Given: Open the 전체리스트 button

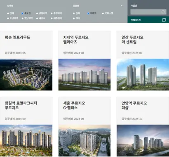Looking at the screenshot, I should coord(148,20).
